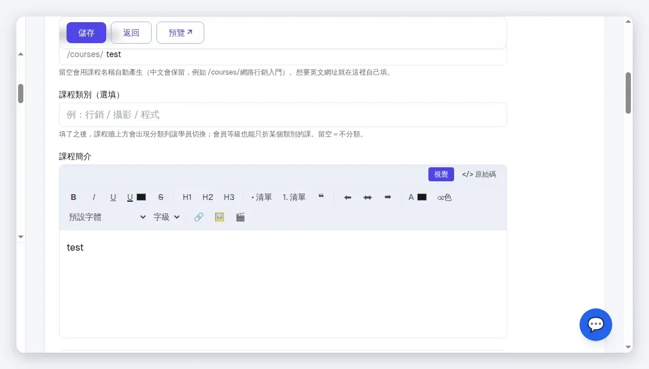
Task: Open 預覽 preview in a new tab
Action: (180, 33)
